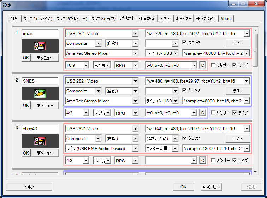Enable ミキサー checkbox for xbox43 preset

pos(213,160)
